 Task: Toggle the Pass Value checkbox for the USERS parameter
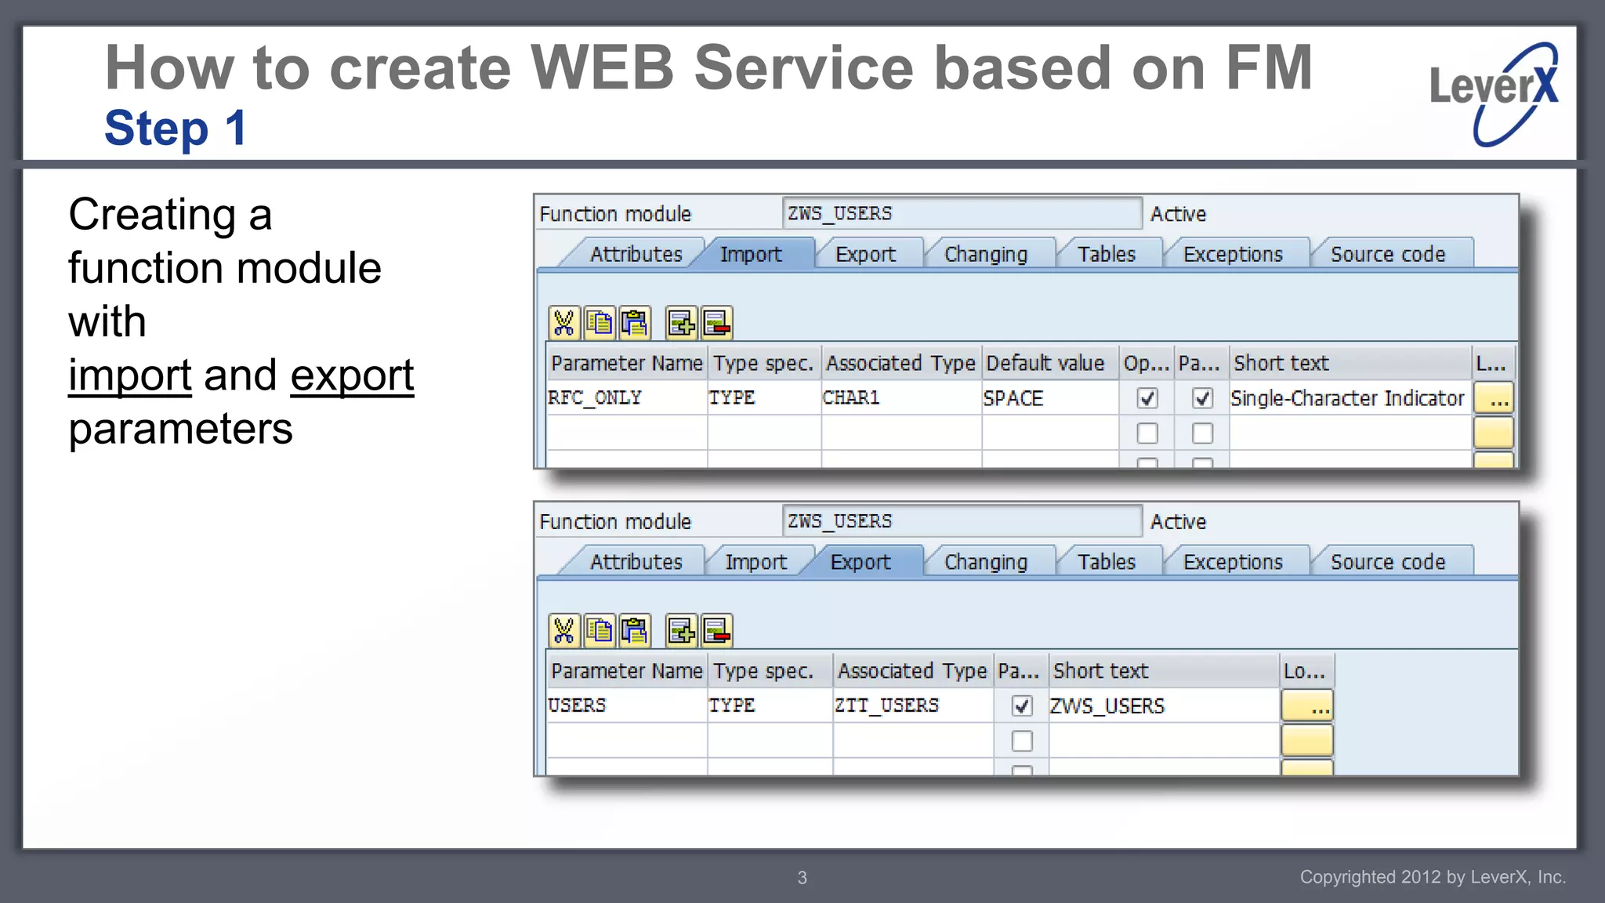1022,705
